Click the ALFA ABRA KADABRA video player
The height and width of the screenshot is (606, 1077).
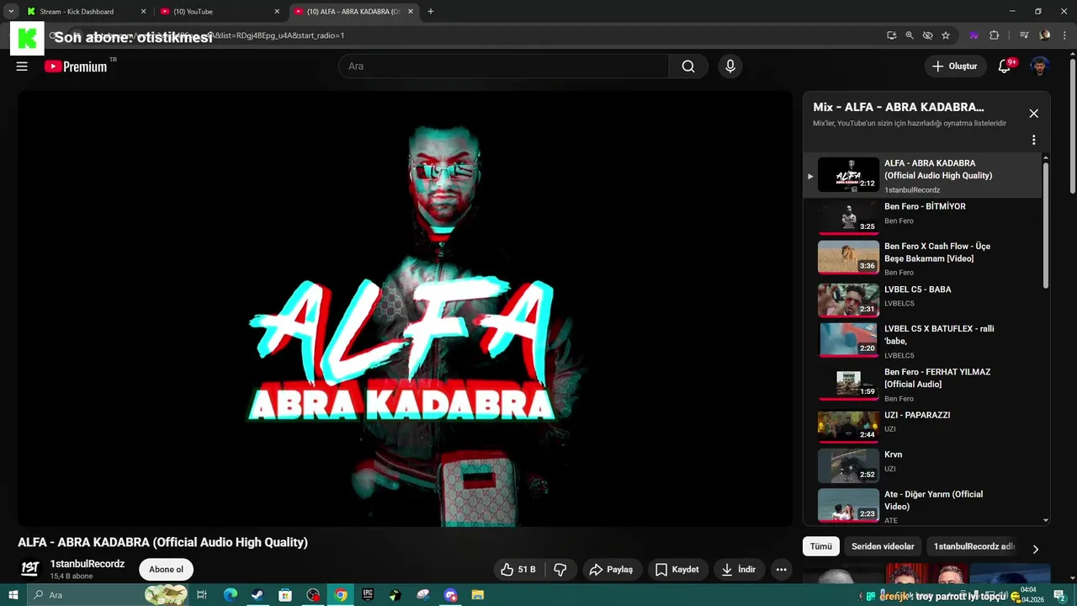[405, 308]
